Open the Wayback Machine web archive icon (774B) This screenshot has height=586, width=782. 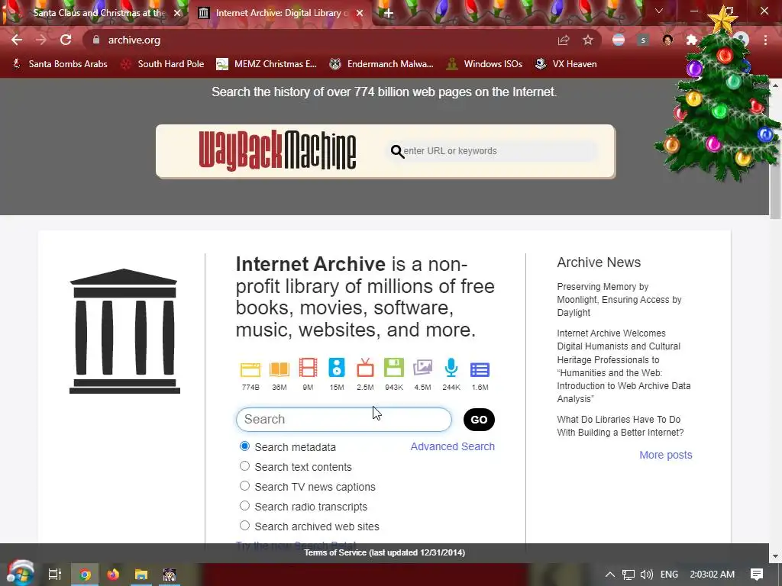click(x=250, y=369)
